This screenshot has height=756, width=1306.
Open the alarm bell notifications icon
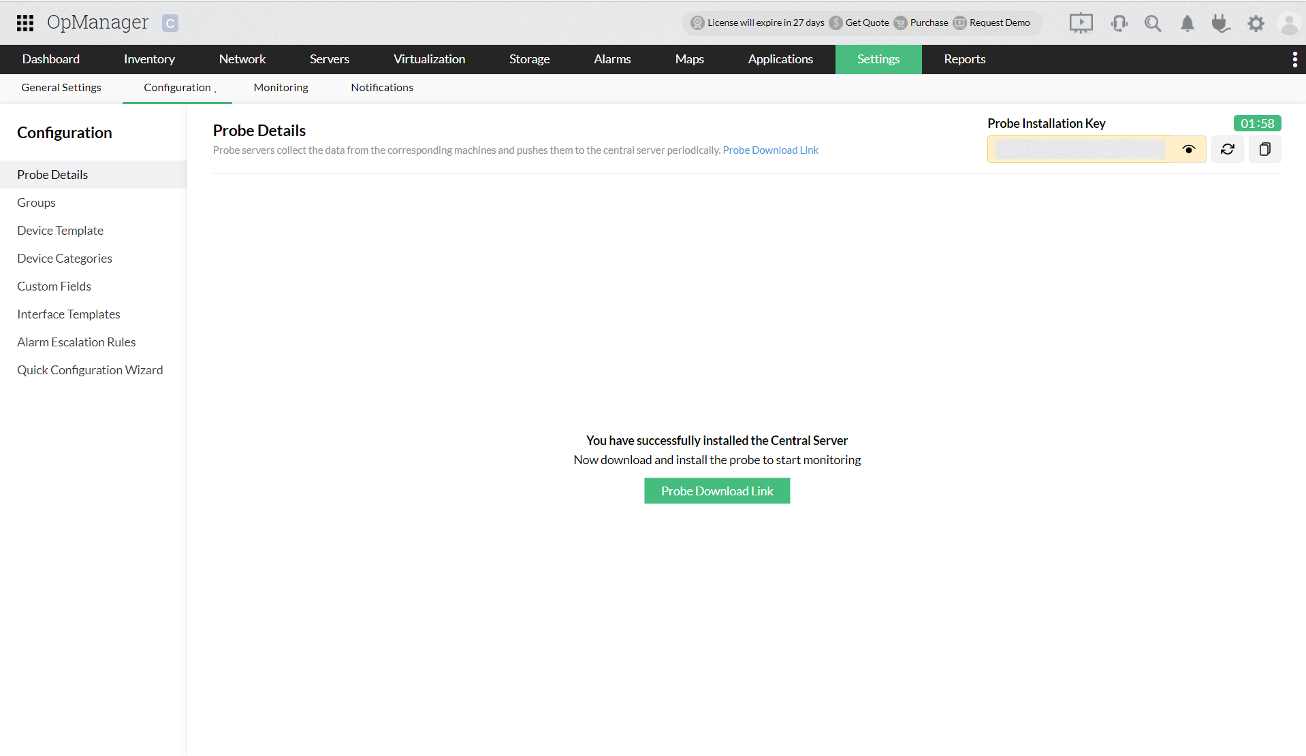pos(1187,23)
